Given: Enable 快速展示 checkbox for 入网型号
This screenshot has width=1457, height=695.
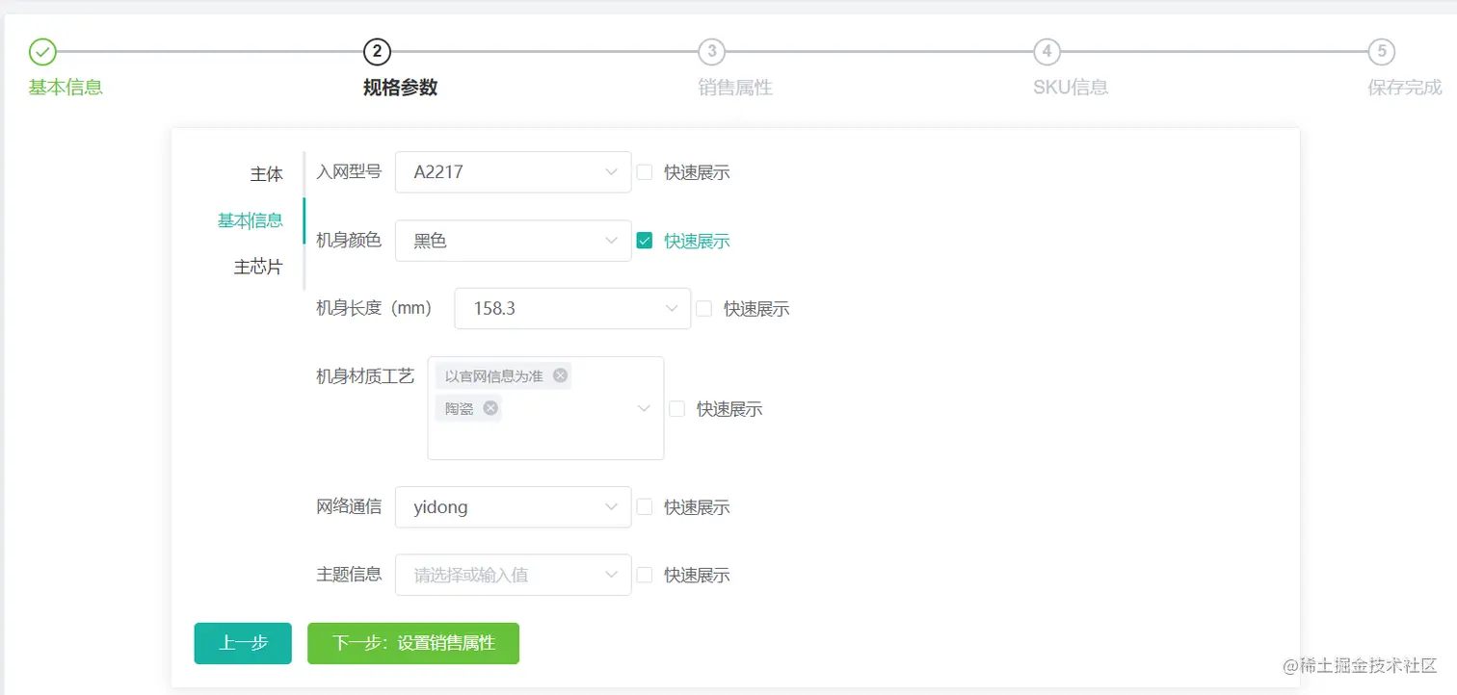Looking at the screenshot, I should [x=645, y=172].
